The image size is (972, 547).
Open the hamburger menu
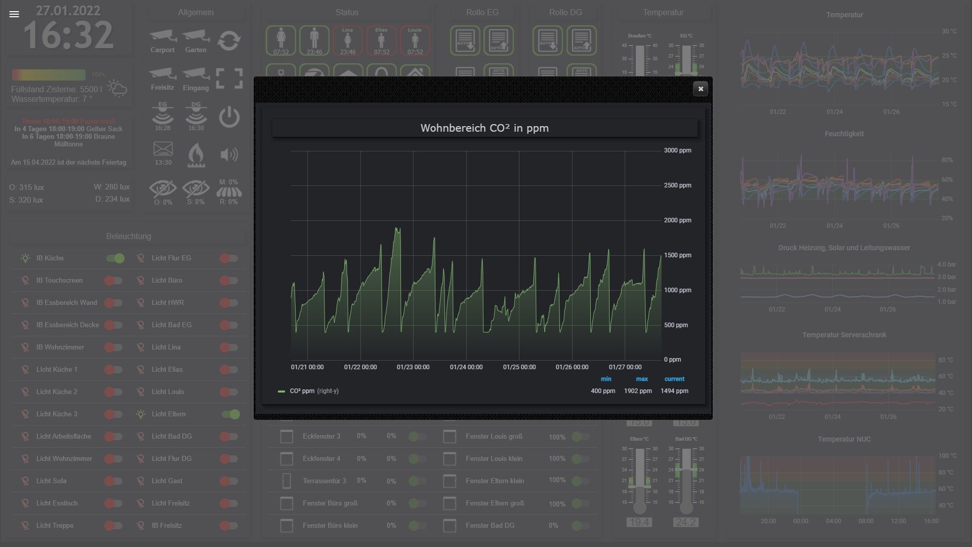(x=14, y=14)
